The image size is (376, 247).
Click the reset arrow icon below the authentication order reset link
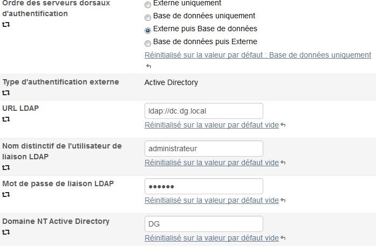[x=148, y=66]
